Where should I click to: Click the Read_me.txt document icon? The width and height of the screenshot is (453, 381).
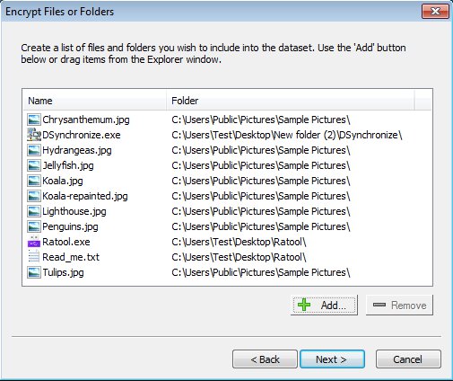click(x=33, y=257)
